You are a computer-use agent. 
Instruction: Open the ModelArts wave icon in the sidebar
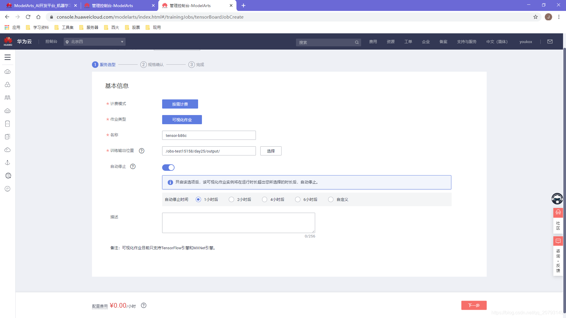(x=8, y=98)
